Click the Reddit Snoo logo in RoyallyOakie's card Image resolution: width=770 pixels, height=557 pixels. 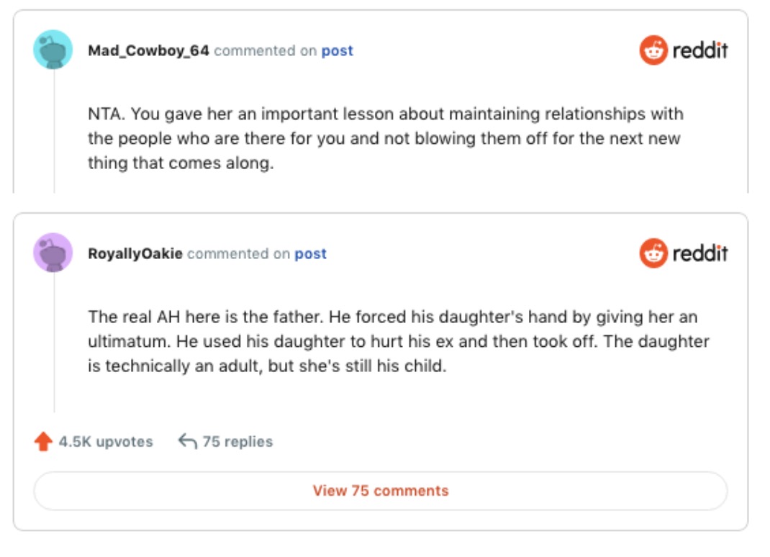(653, 253)
